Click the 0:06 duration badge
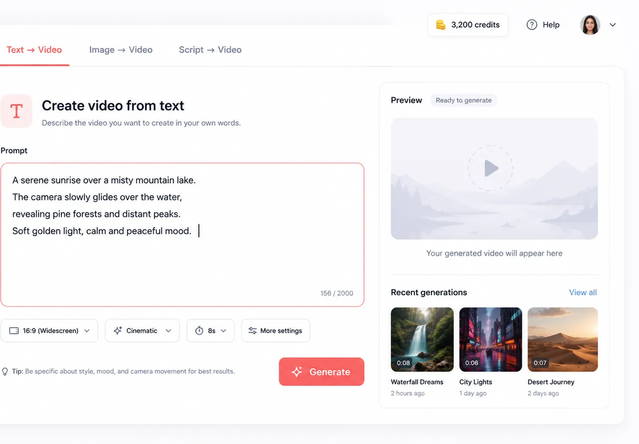The height and width of the screenshot is (444, 639). click(x=472, y=363)
